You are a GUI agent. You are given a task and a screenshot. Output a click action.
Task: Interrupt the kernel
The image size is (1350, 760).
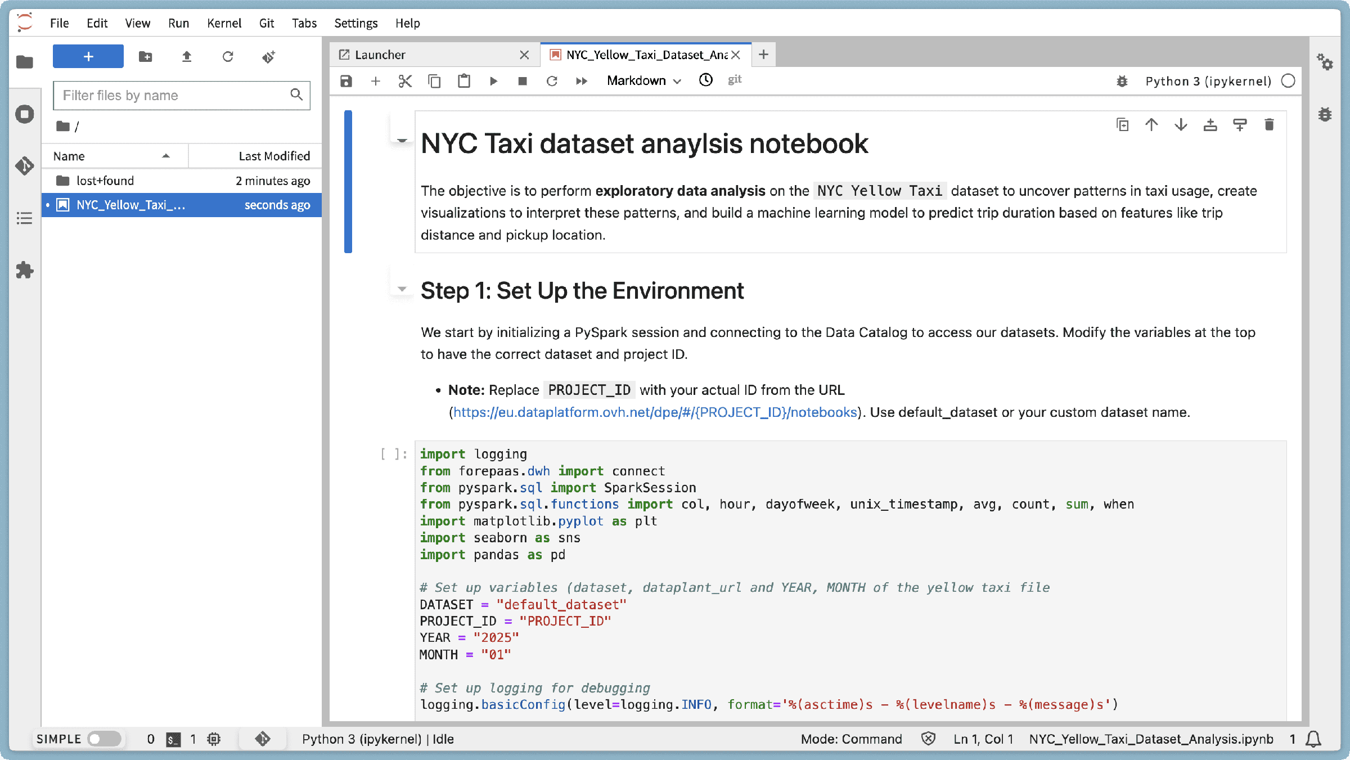tap(523, 81)
